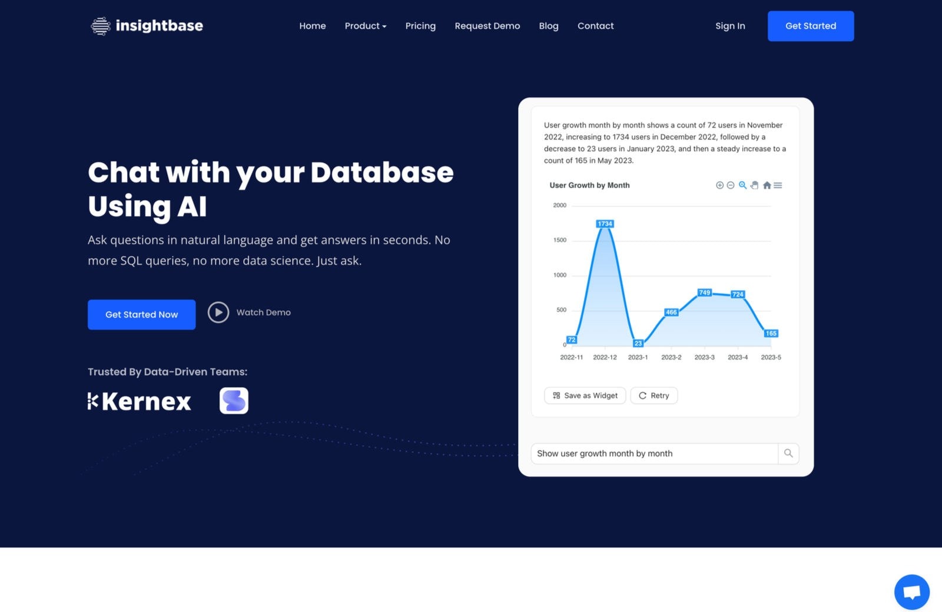Click the 2022-12 axis label
Viewport: 942px width, 612px height.
click(x=605, y=357)
